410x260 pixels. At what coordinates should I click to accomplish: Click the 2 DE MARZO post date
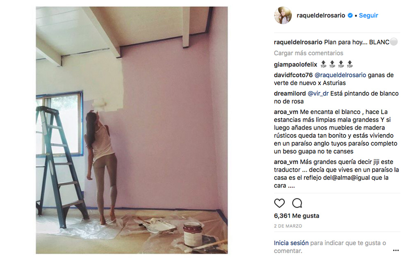pos(288,226)
